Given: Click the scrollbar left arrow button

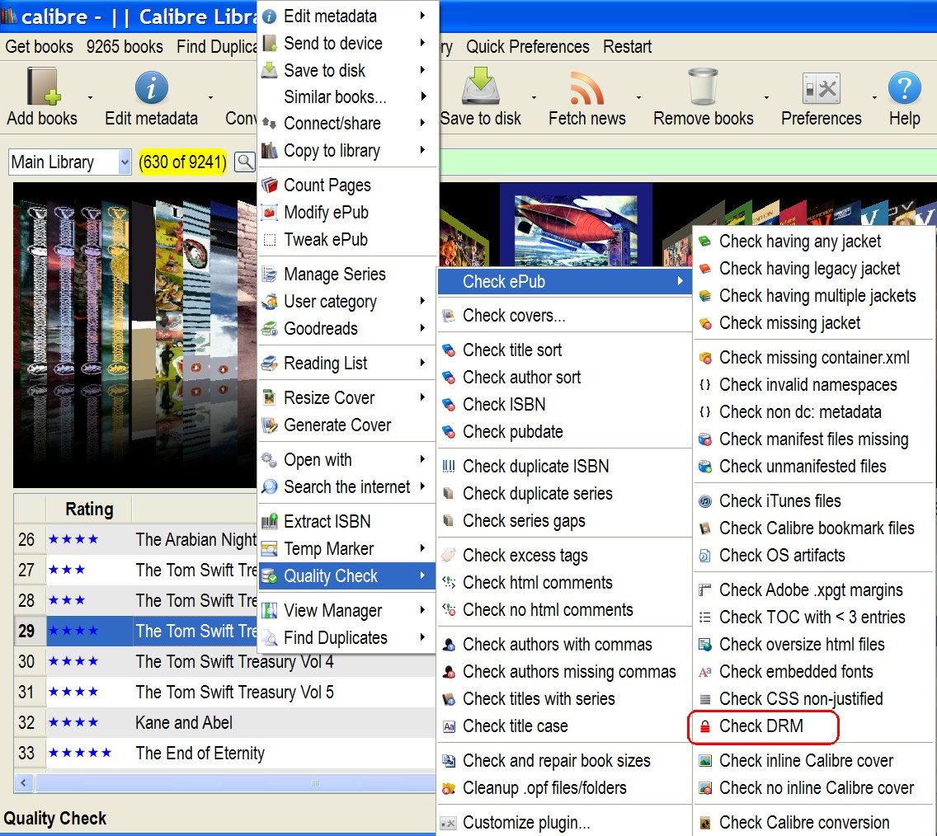Looking at the screenshot, I should click(23, 783).
